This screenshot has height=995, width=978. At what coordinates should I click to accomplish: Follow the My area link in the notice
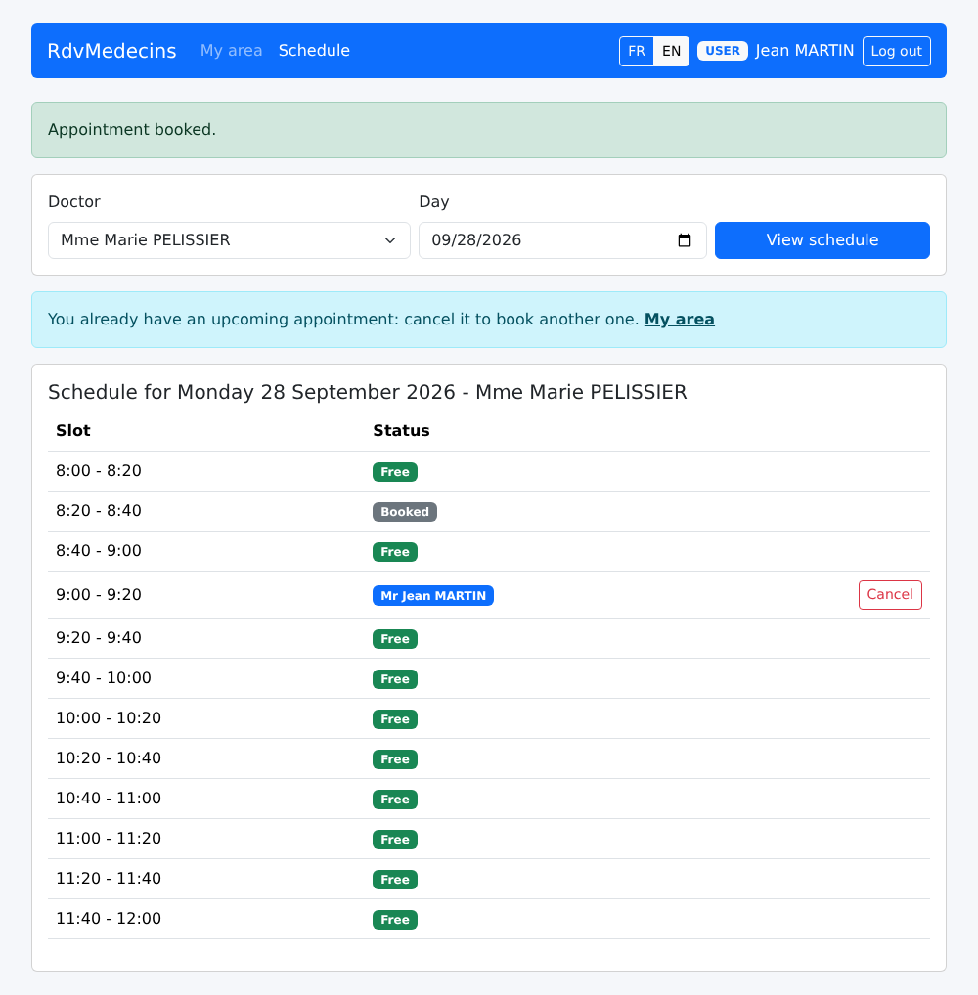pos(680,320)
